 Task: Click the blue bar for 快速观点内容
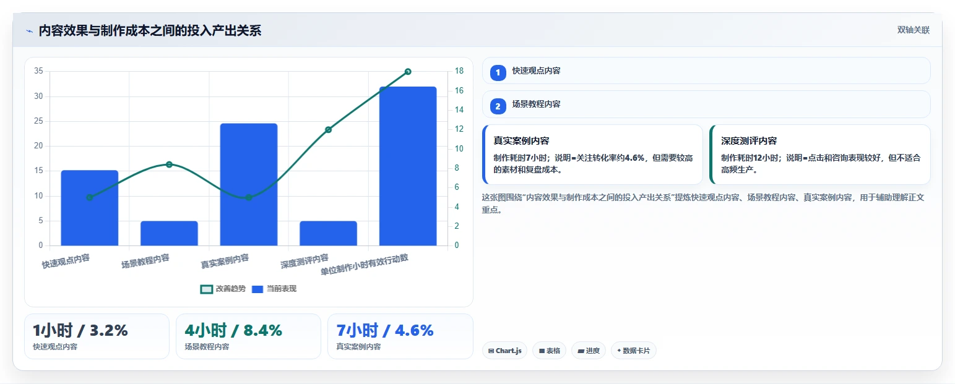click(89, 208)
